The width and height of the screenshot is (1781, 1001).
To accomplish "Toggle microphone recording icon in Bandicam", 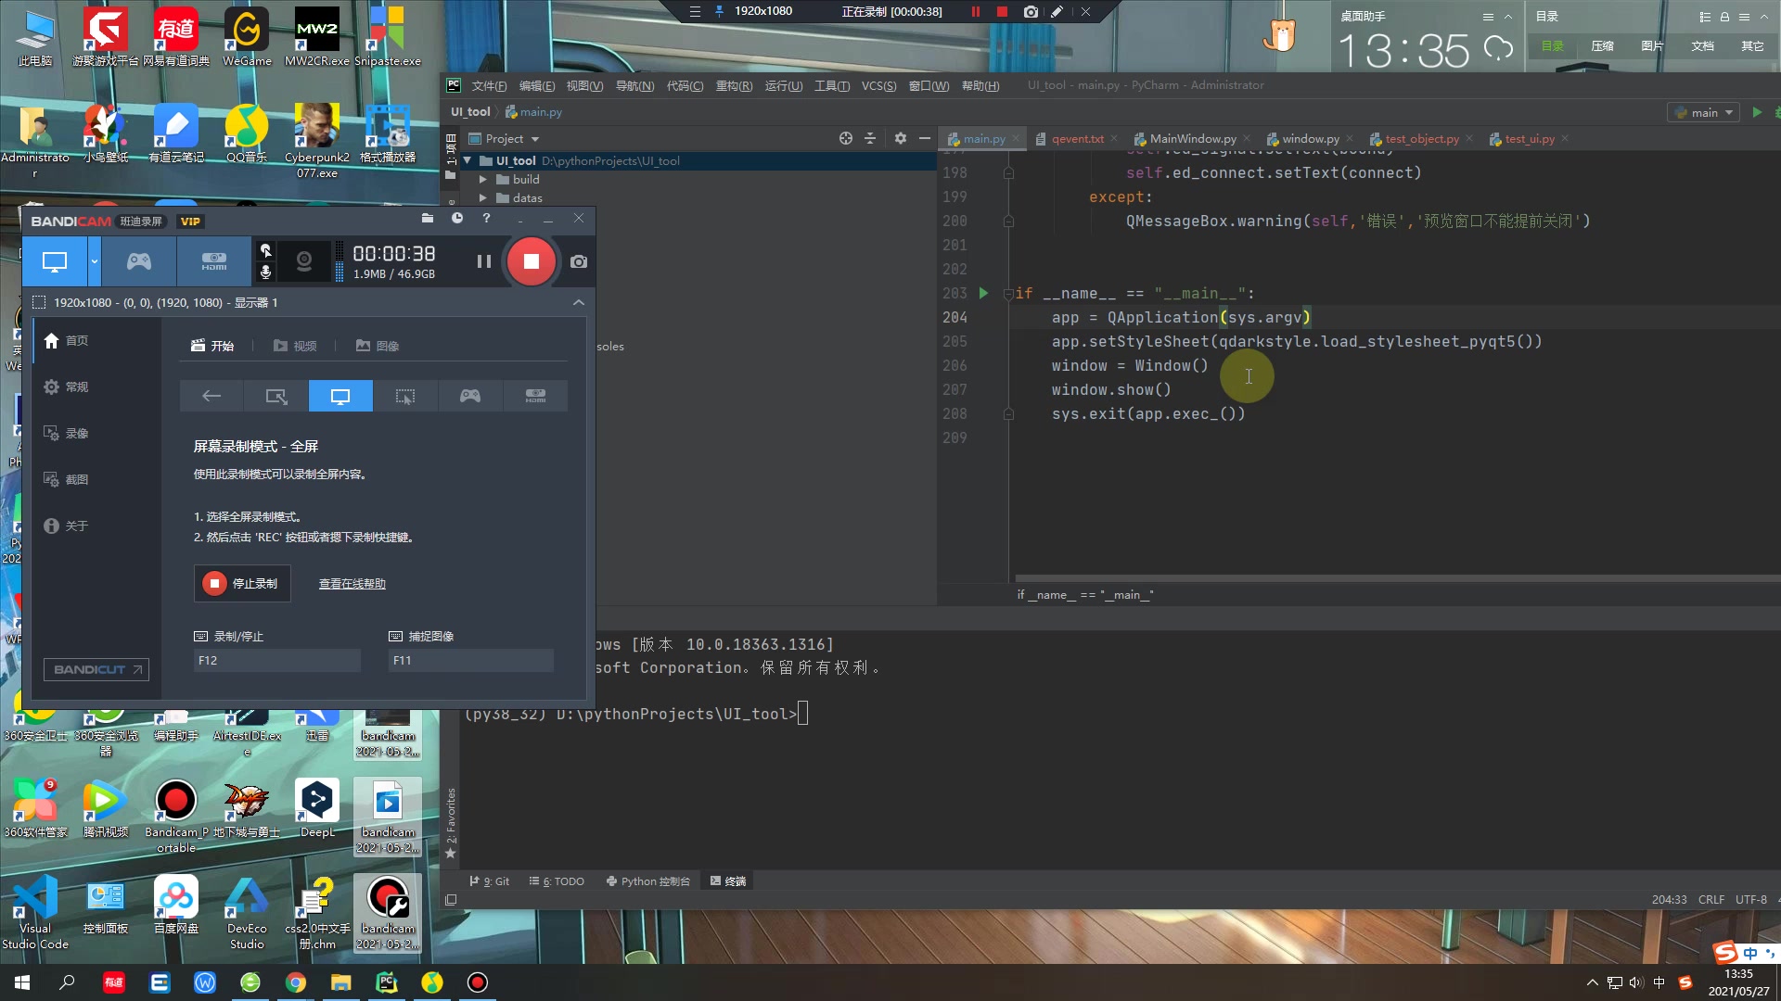I will point(266,272).
